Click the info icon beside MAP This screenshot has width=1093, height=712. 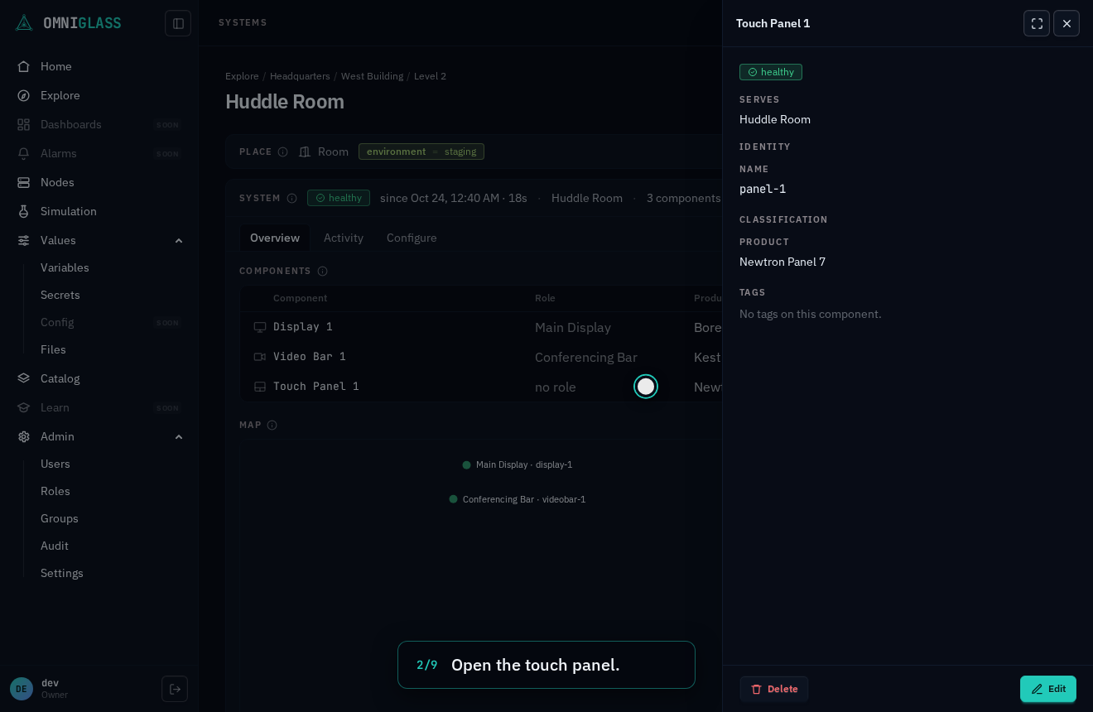pos(272,425)
